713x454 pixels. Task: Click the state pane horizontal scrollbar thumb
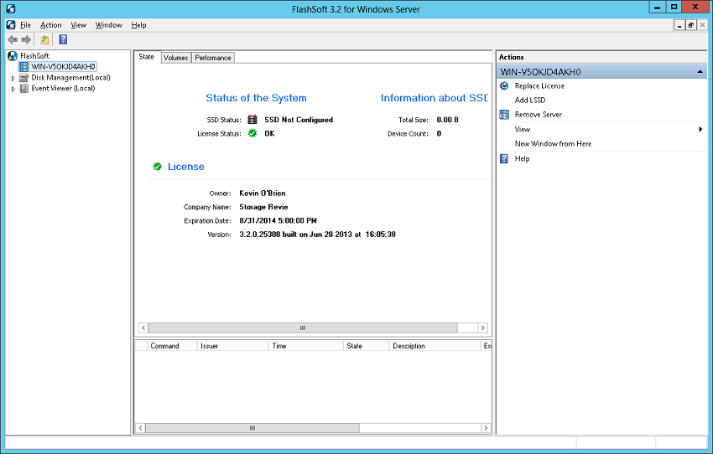(303, 328)
